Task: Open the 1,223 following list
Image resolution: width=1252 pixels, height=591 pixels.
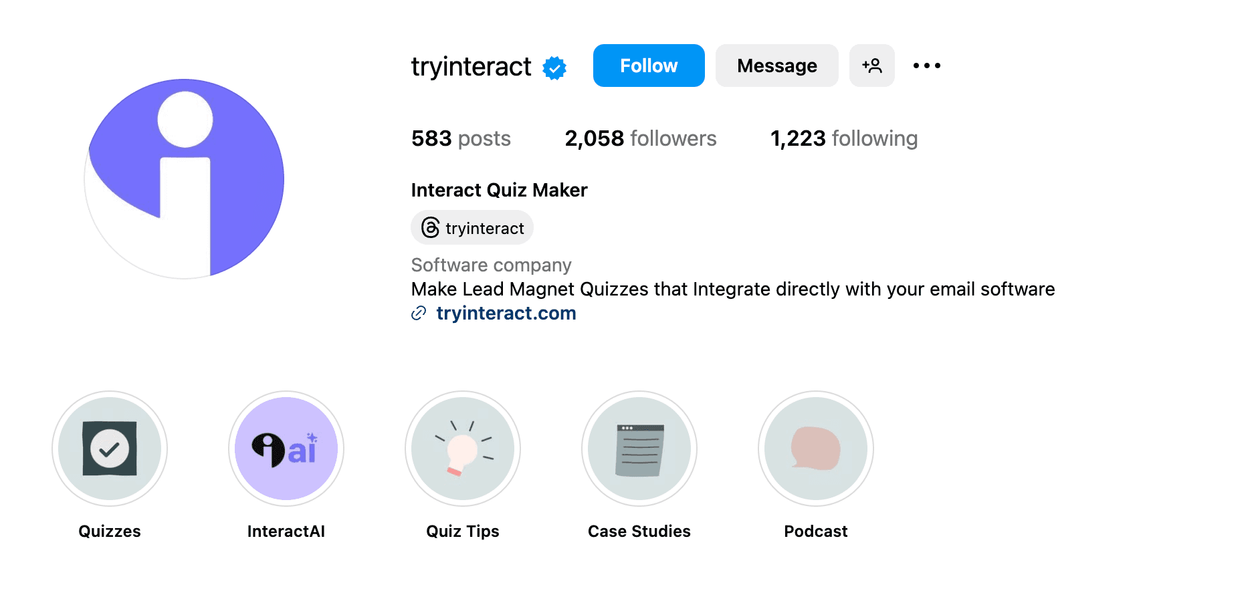Action: [843, 138]
